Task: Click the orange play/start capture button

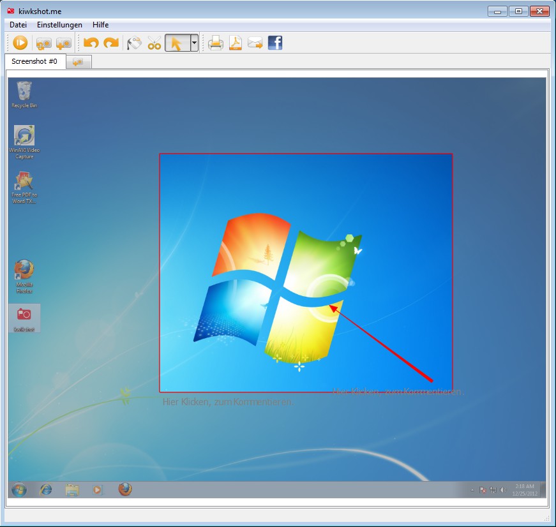Action: click(20, 43)
